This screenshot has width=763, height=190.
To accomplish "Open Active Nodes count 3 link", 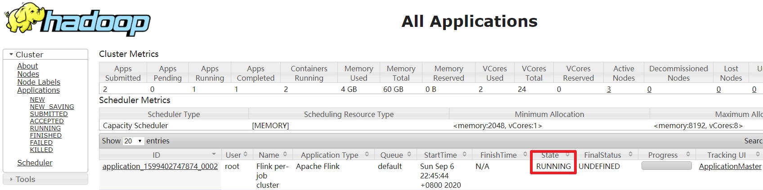I will [x=609, y=89].
